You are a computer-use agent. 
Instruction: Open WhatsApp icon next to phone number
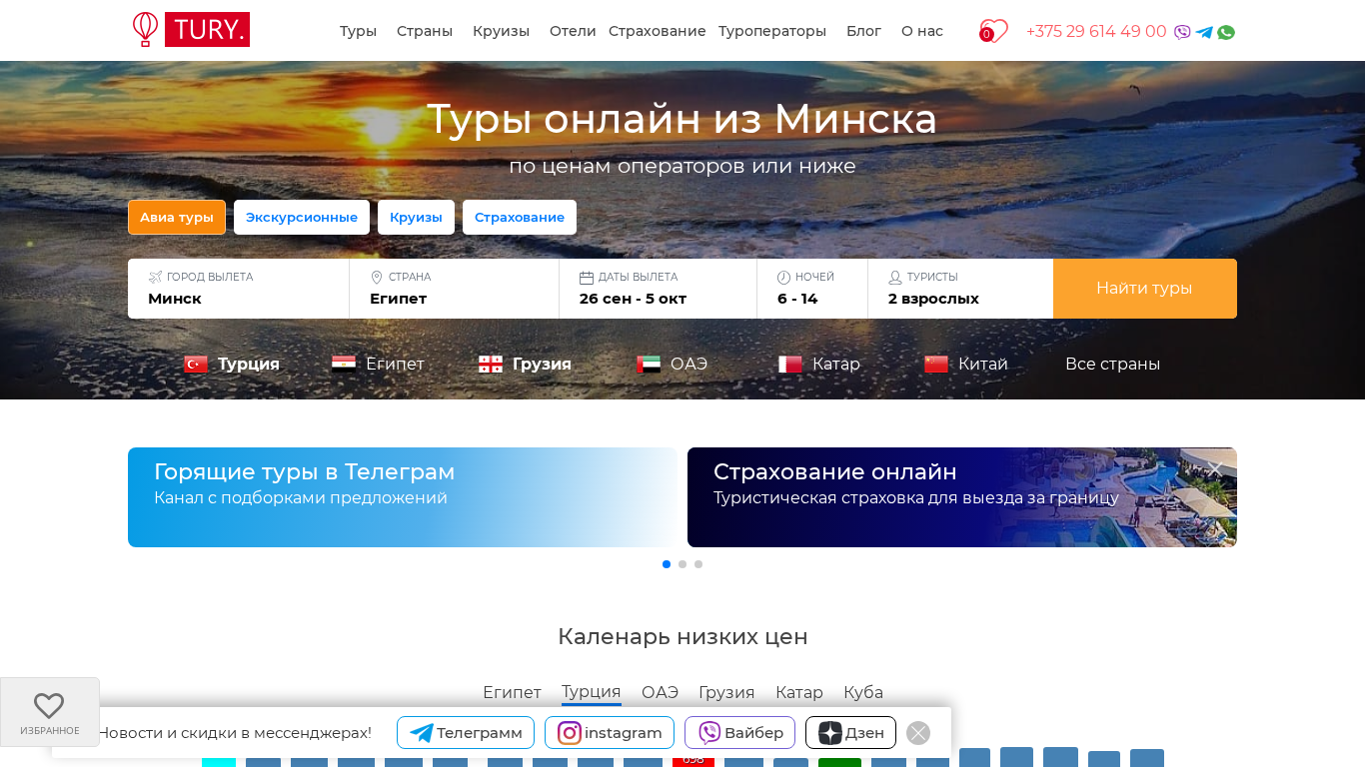[1226, 32]
